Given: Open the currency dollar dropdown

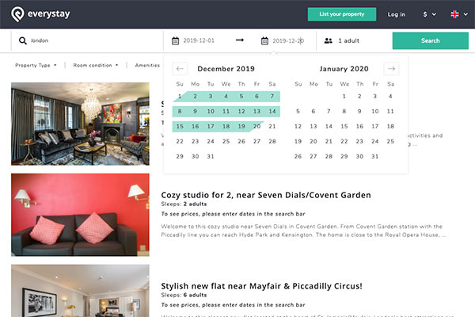Looking at the screenshot, I should [430, 14].
